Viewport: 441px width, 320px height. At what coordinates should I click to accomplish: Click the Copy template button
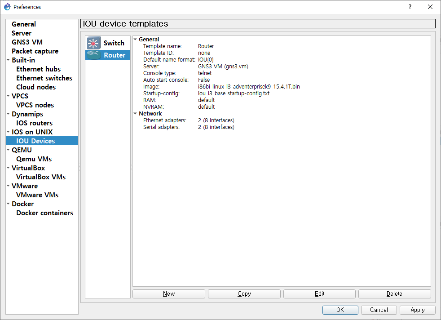point(244,294)
